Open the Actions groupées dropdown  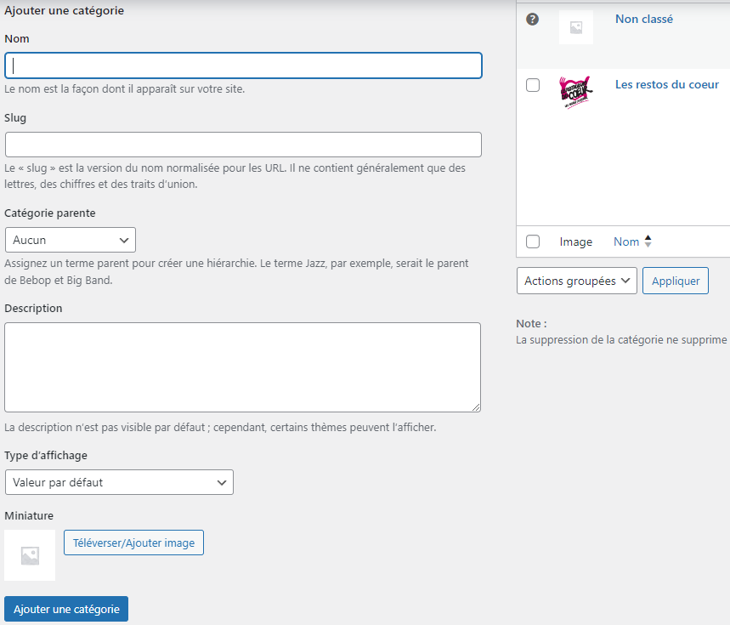pyautogui.click(x=576, y=281)
